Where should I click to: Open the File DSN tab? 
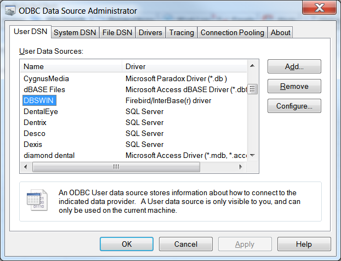pyautogui.click(x=117, y=32)
